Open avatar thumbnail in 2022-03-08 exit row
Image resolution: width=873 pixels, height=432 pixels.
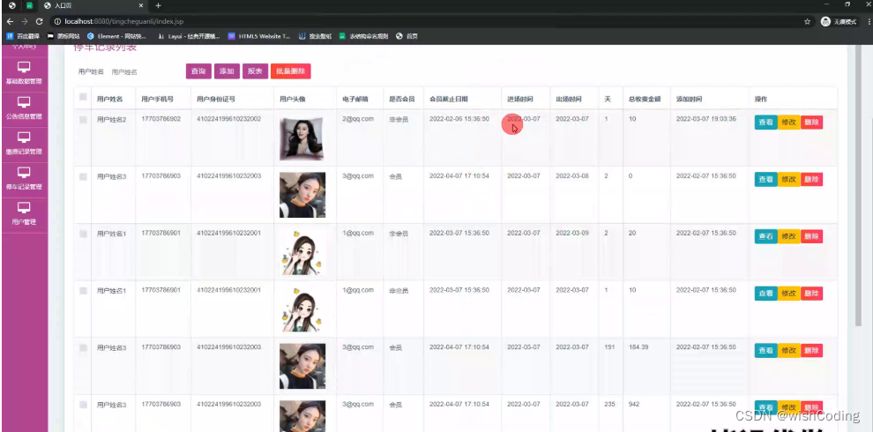(x=302, y=195)
